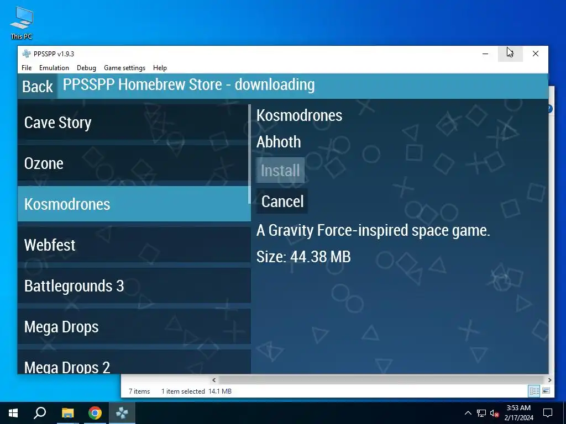The width and height of the screenshot is (566, 424).
Task: Click the Explorer window horizontal scrollbar track
Action: click(381, 380)
